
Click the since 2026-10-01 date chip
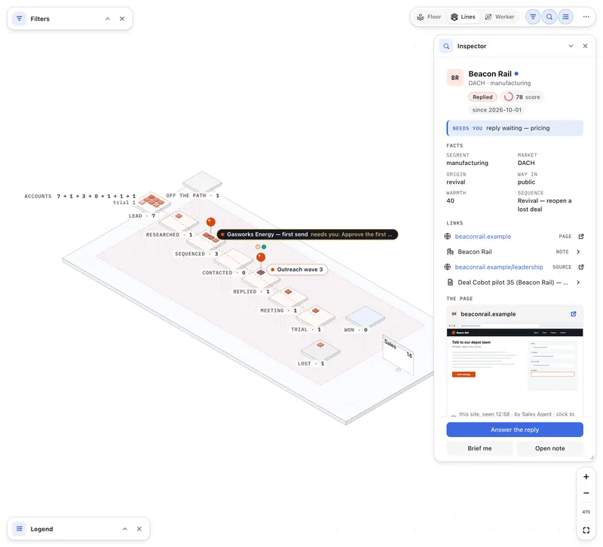[497, 110]
